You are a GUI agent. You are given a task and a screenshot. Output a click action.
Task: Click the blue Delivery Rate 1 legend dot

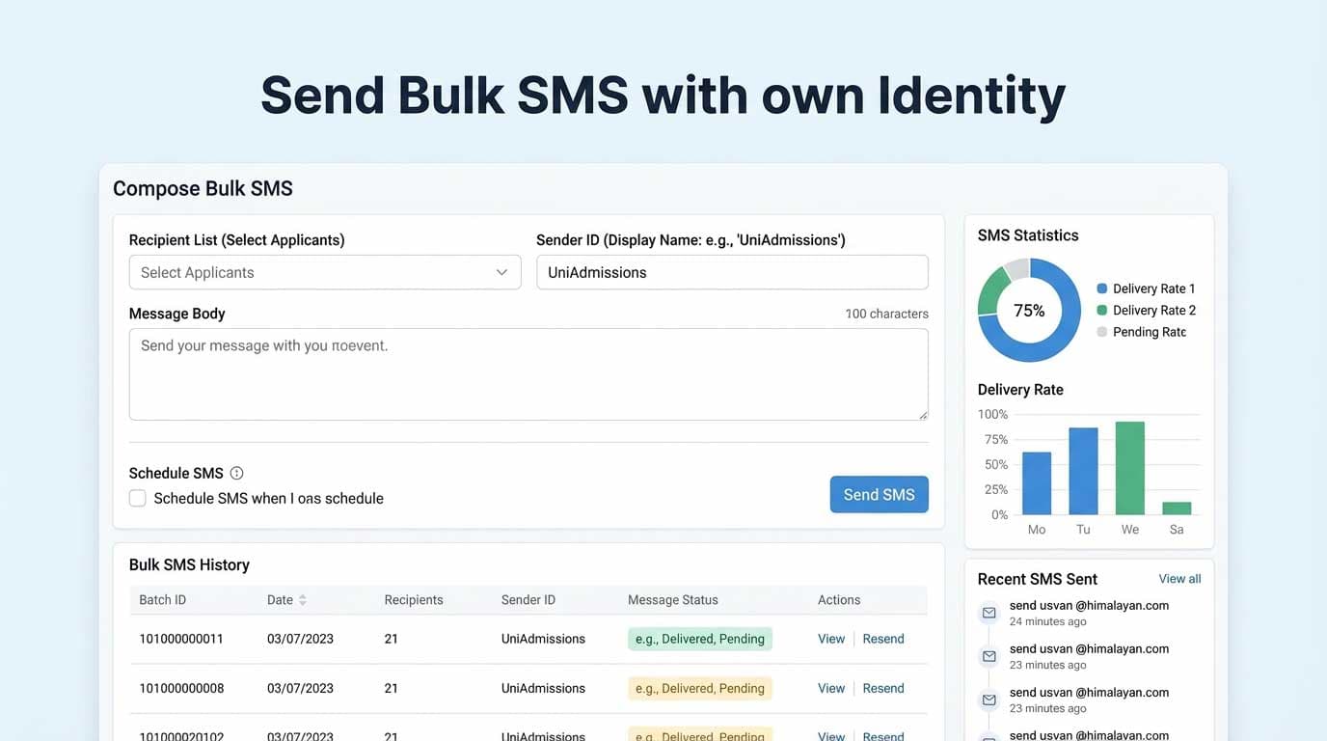(1101, 288)
